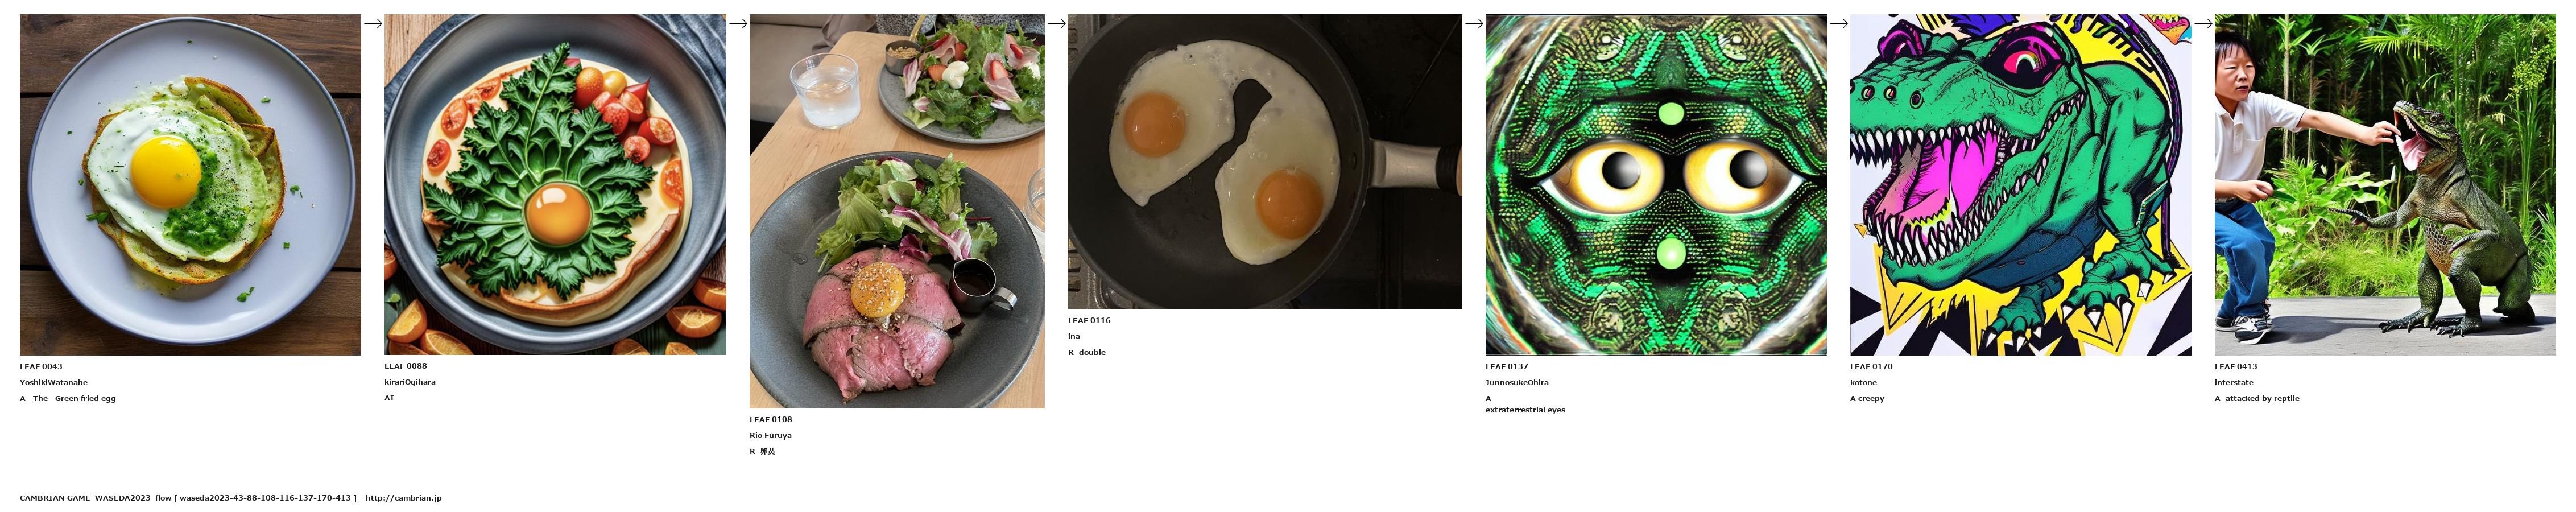Image resolution: width=2576 pixels, height=512 pixels.
Task: Click the arrow after the extraterrestrial eyes image
Action: (x=1839, y=24)
